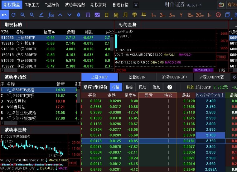Click strike price 2.750 cell
237x172 pixels.
[x=211, y=141]
